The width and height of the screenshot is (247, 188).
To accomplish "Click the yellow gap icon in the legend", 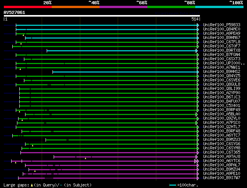I will pyautogui.click(x=32, y=185).
